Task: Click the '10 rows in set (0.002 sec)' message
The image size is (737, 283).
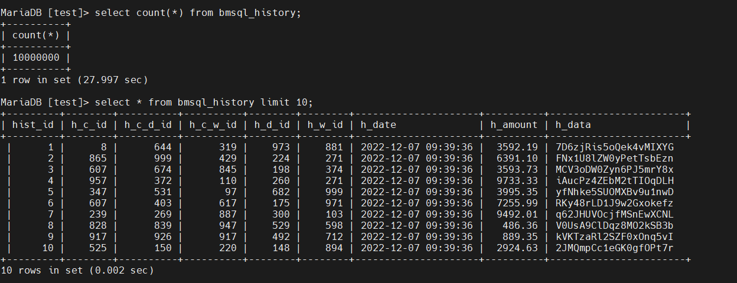Action: (x=77, y=271)
